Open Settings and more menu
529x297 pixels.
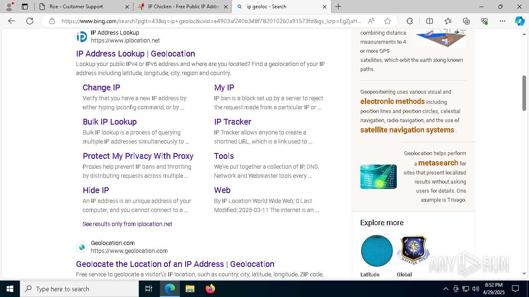503,21
